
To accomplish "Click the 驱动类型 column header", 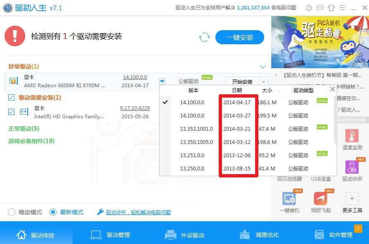I will [303, 90].
